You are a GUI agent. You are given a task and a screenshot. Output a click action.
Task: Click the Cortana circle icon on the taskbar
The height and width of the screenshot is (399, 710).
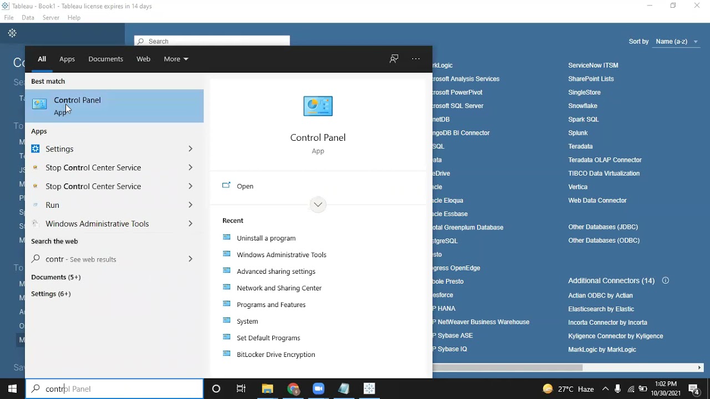216,389
